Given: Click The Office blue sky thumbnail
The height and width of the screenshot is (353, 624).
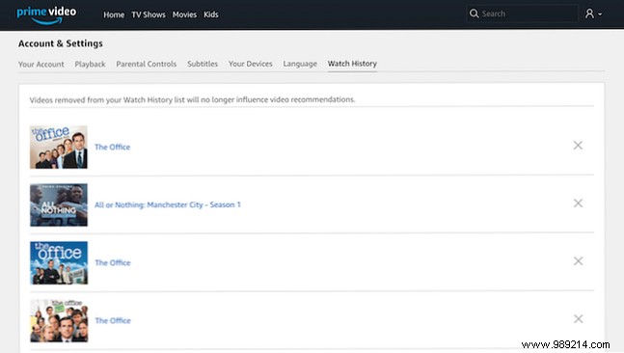Looking at the screenshot, I should [x=59, y=262].
